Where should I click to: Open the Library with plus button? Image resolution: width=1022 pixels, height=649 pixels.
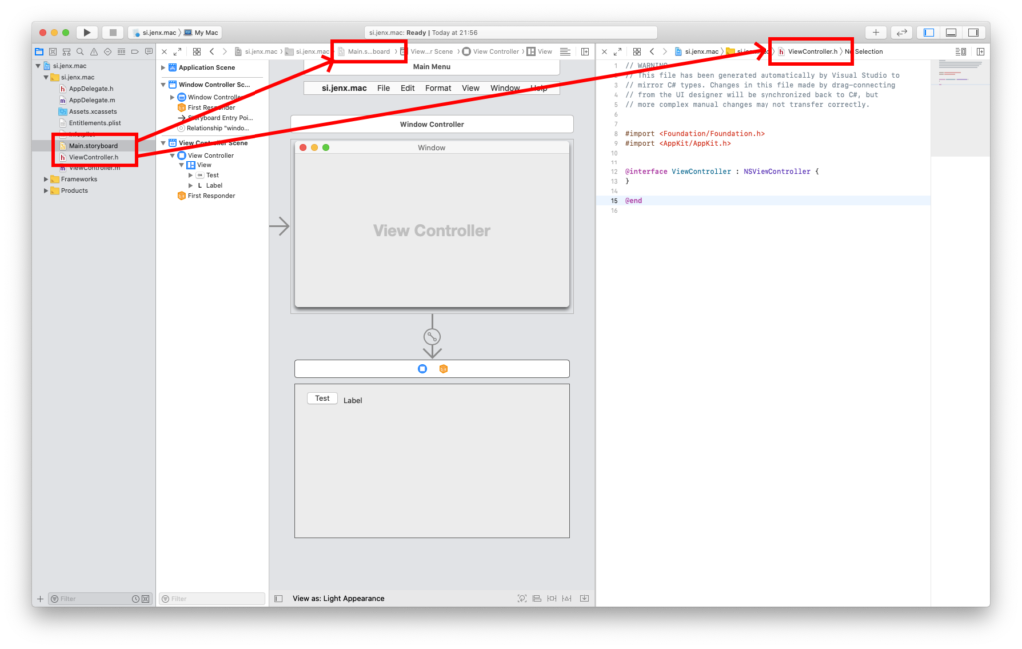[x=876, y=33]
